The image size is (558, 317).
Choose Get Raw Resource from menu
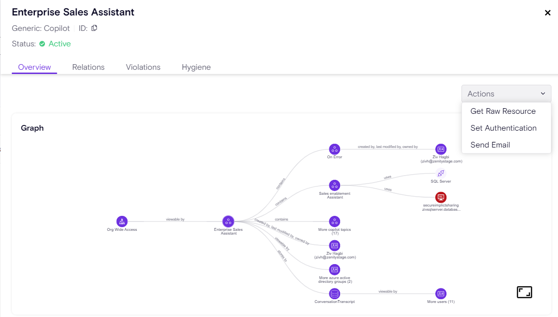(503, 111)
